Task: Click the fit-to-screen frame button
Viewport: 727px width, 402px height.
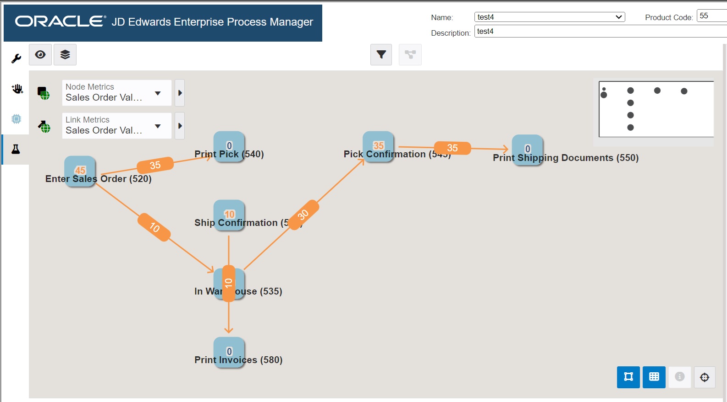Action: 628,377
